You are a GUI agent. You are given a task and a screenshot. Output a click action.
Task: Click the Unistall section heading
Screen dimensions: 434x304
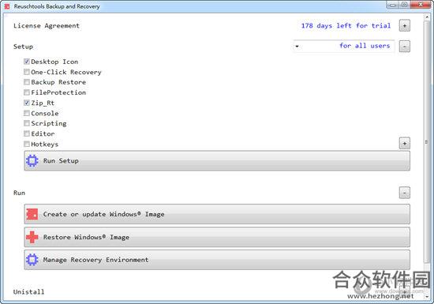tap(28, 292)
